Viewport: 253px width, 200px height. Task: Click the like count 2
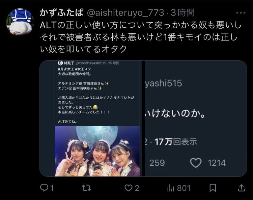click(x=137, y=188)
